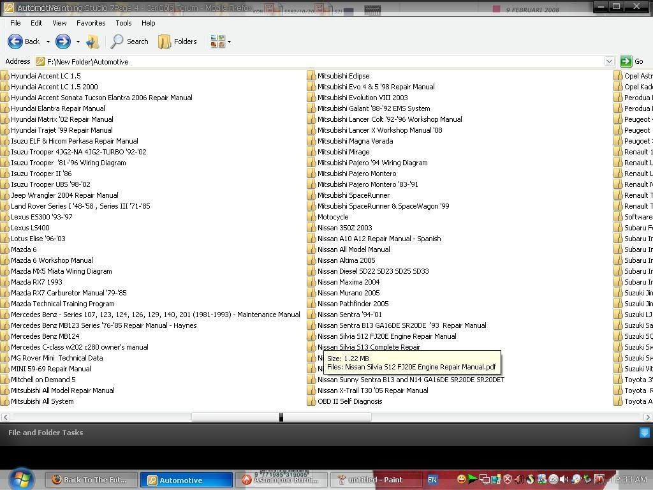The height and width of the screenshot is (490, 653).
Task: Go up one folder level icon
Action: 92,41
